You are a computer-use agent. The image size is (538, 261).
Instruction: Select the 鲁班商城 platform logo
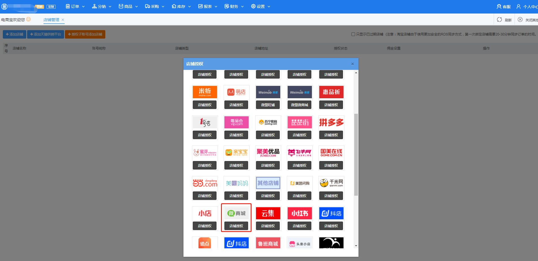(268, 243)
